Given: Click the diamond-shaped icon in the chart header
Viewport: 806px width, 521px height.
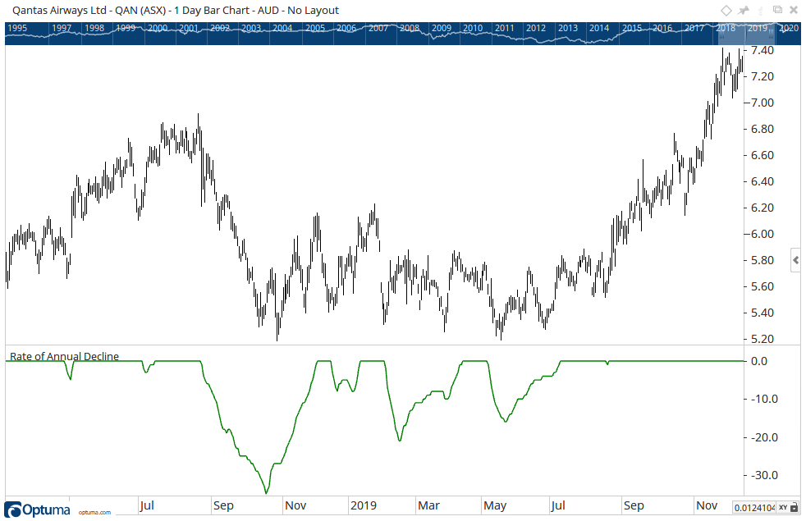Looking at the screenshot, I should coord(726,11).
